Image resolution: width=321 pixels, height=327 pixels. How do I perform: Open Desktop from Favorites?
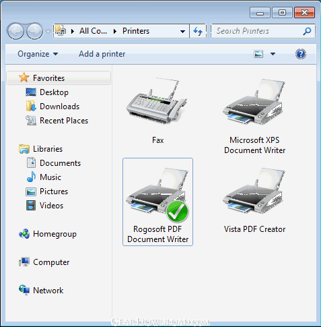click(x=54, y=92)
